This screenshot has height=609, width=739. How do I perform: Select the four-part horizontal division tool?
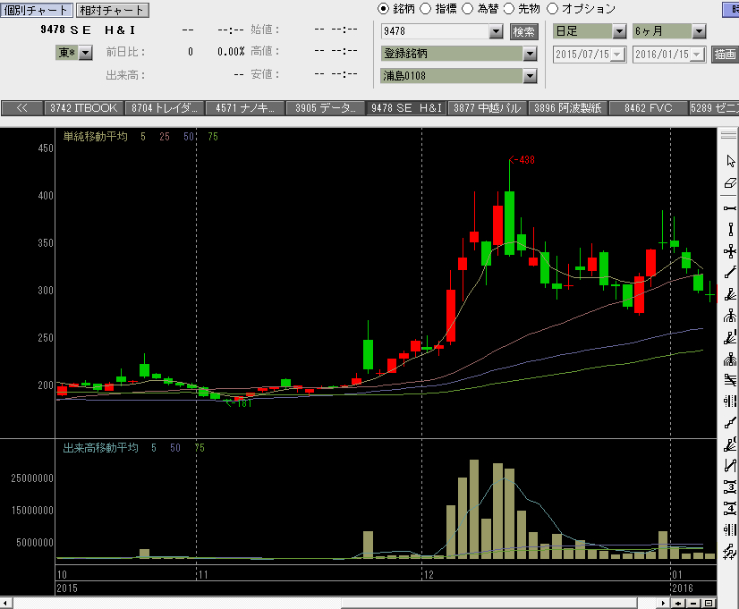[x=730, y=509]
